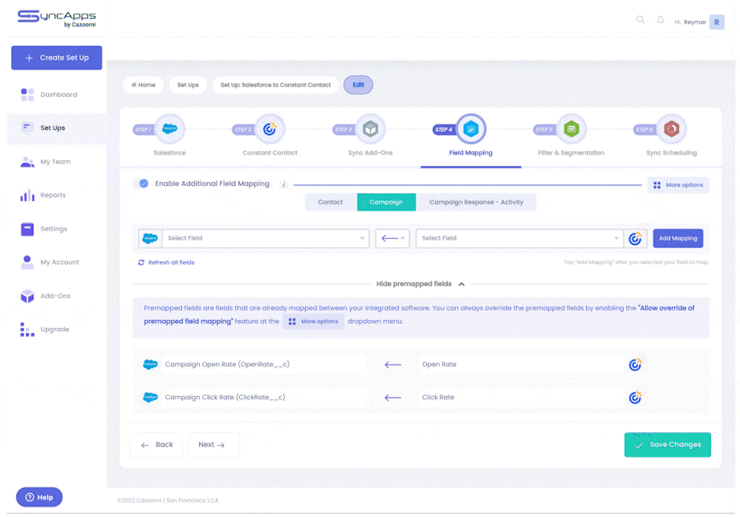Open the Upgrade sidebar icon
This screenshot has height=518, width=740.
point(27,330)
